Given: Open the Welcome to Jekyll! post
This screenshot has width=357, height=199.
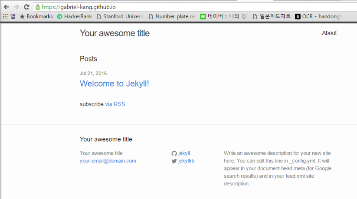Looking at the screenshot, I should click(x=115, y=83).
